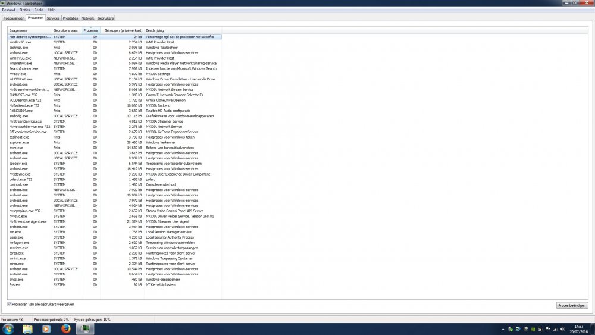Select the explorer.exe process
The height and width of the screenshot is (335, 595).
tap(115, 143)
